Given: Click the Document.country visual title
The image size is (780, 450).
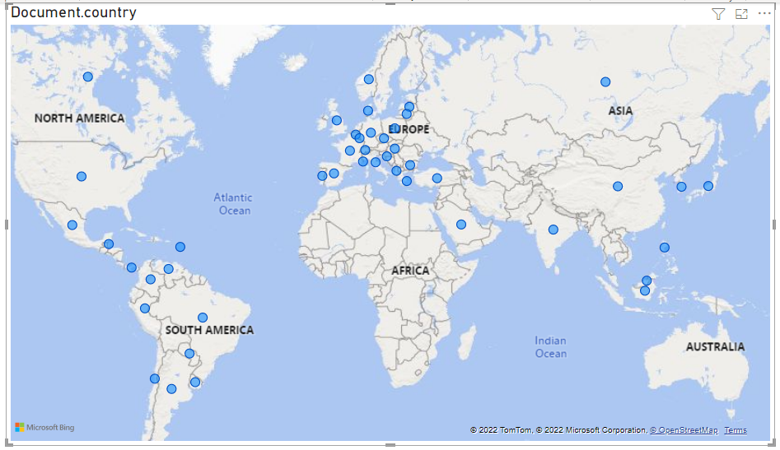Looking at the screenshot, I should 73,12.
